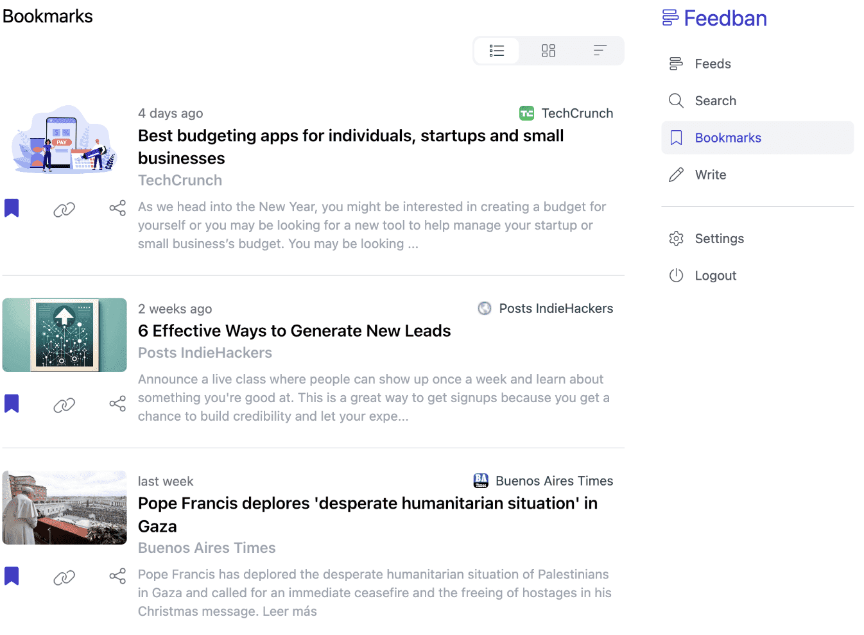Share the Pope Francis article

pyautogui.click(x=117, y=577)
